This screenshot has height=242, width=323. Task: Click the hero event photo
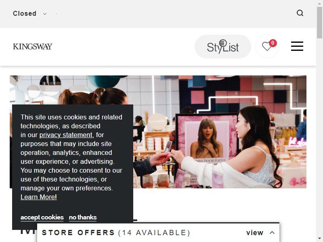click(x=220, y=132)
